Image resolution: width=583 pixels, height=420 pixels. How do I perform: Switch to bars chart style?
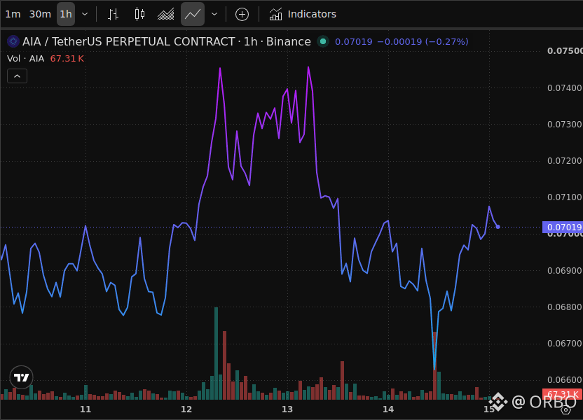113,14
